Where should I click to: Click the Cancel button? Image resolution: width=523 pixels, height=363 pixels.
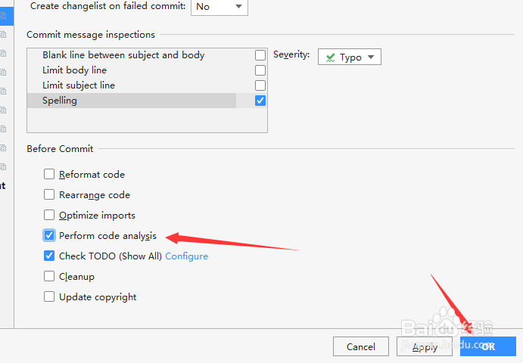click(361, 346)
